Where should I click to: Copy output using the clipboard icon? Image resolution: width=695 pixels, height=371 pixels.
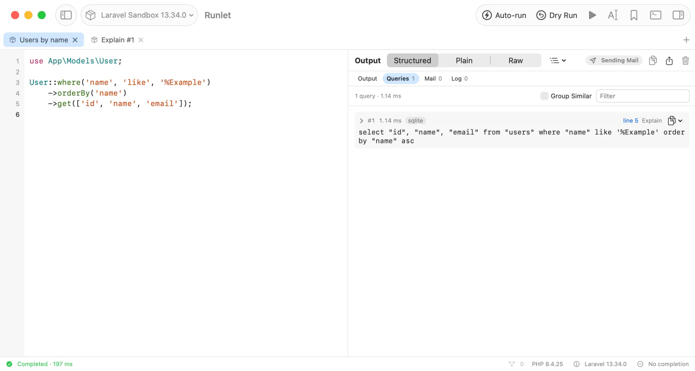tap(652, 60)
